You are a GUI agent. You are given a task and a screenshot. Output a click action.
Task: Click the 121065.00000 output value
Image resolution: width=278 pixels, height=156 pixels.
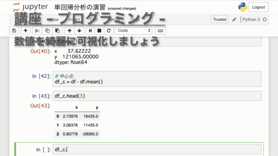(80, 57)
